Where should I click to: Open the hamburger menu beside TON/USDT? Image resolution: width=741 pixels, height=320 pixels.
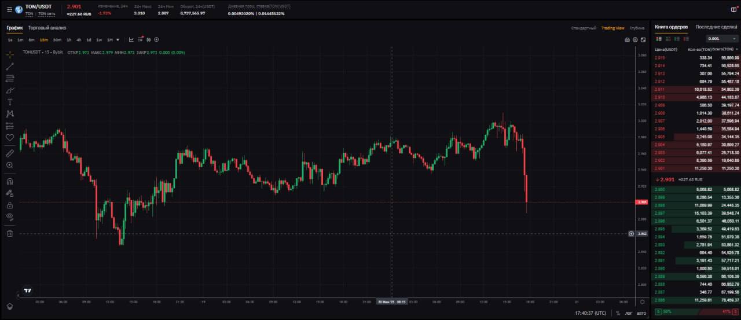pos(9,9)
